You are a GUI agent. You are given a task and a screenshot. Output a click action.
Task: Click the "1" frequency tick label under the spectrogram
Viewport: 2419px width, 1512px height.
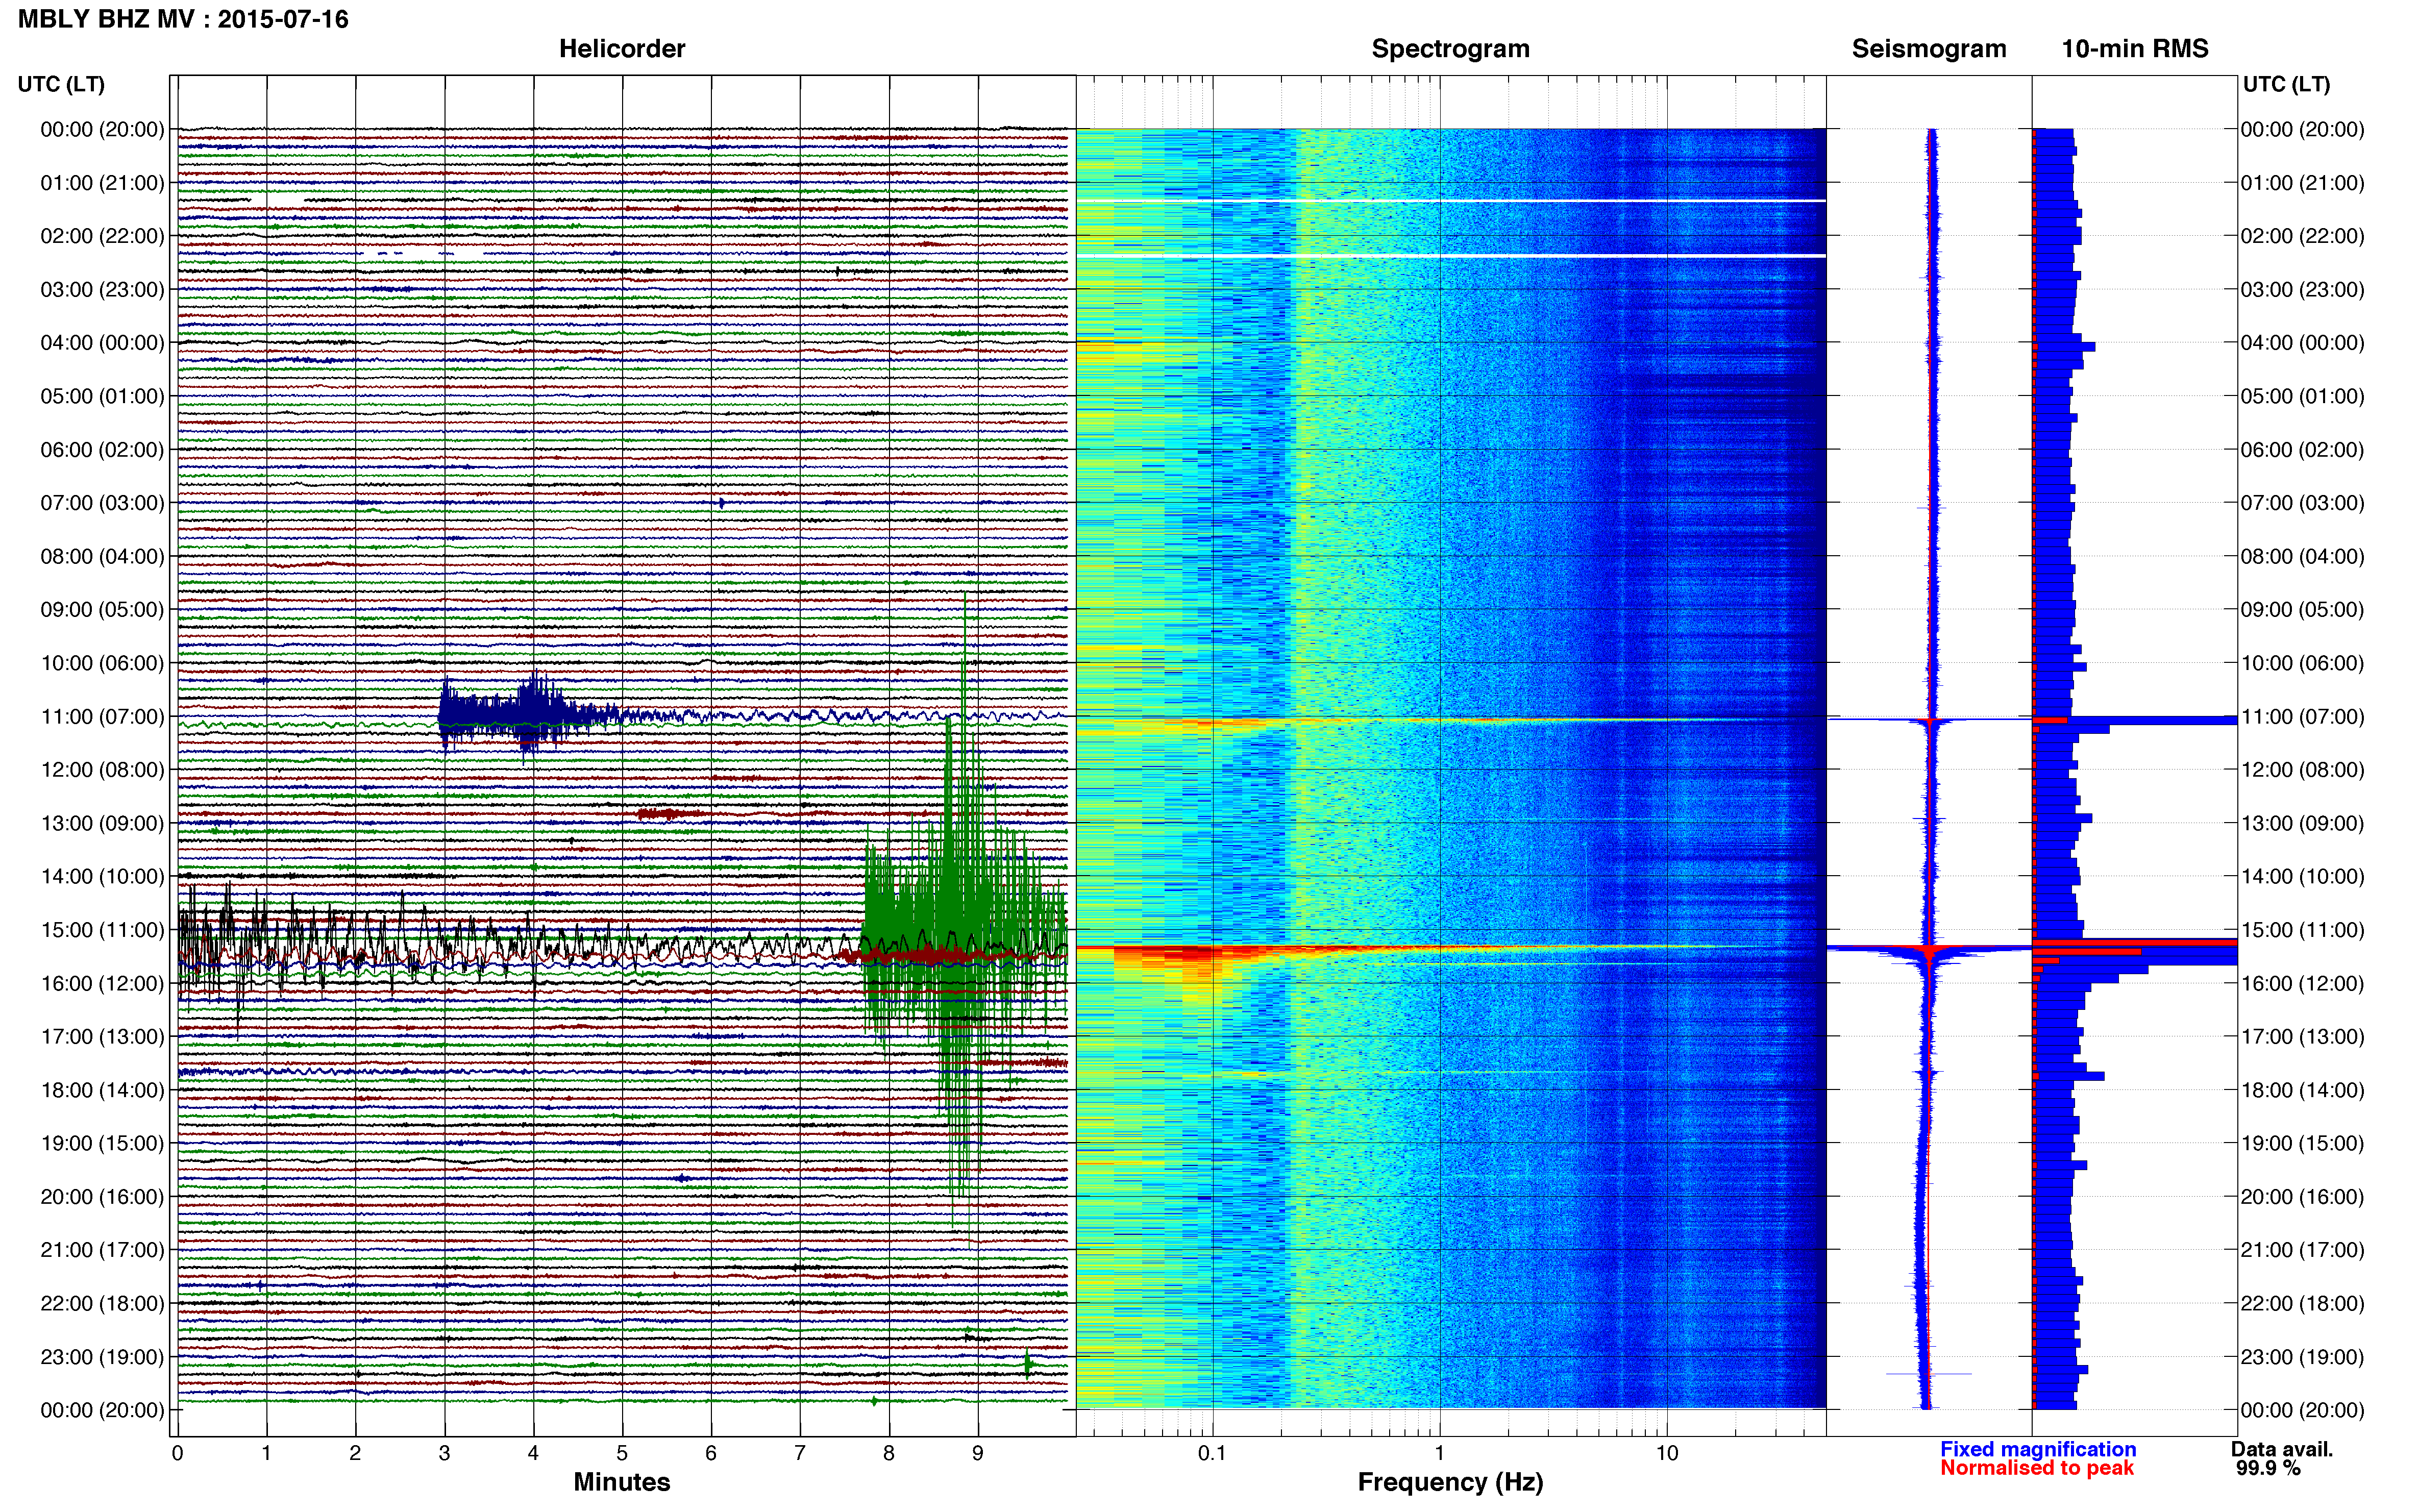(x=1439, y=1453)
